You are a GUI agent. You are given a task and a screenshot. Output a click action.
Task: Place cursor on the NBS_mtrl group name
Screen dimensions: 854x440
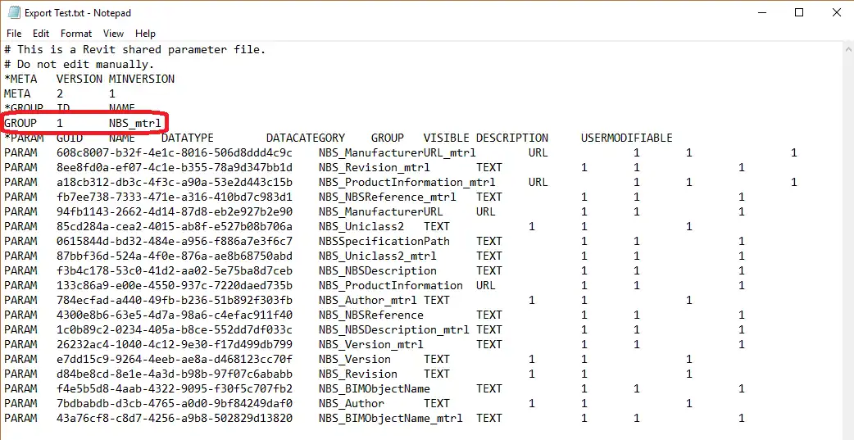(x=134, y=123)
